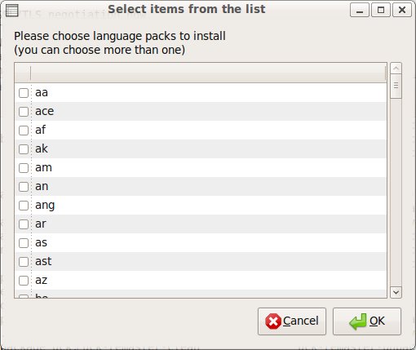Tick the ang language pack checkbox
Screen dimensions: 416x350
coord(24,206)
